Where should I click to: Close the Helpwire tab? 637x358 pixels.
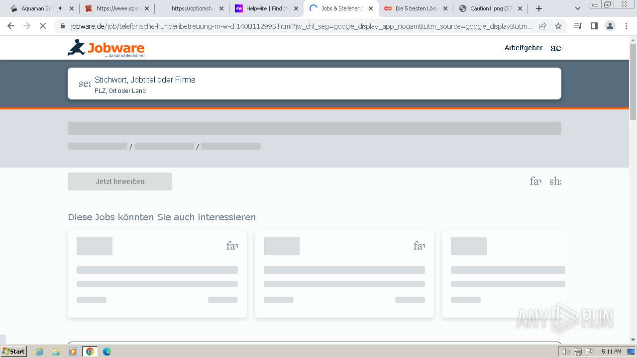point(296,8)
